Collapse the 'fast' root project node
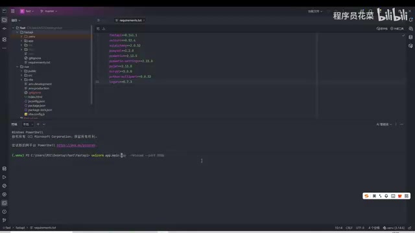 coord(13,28)
